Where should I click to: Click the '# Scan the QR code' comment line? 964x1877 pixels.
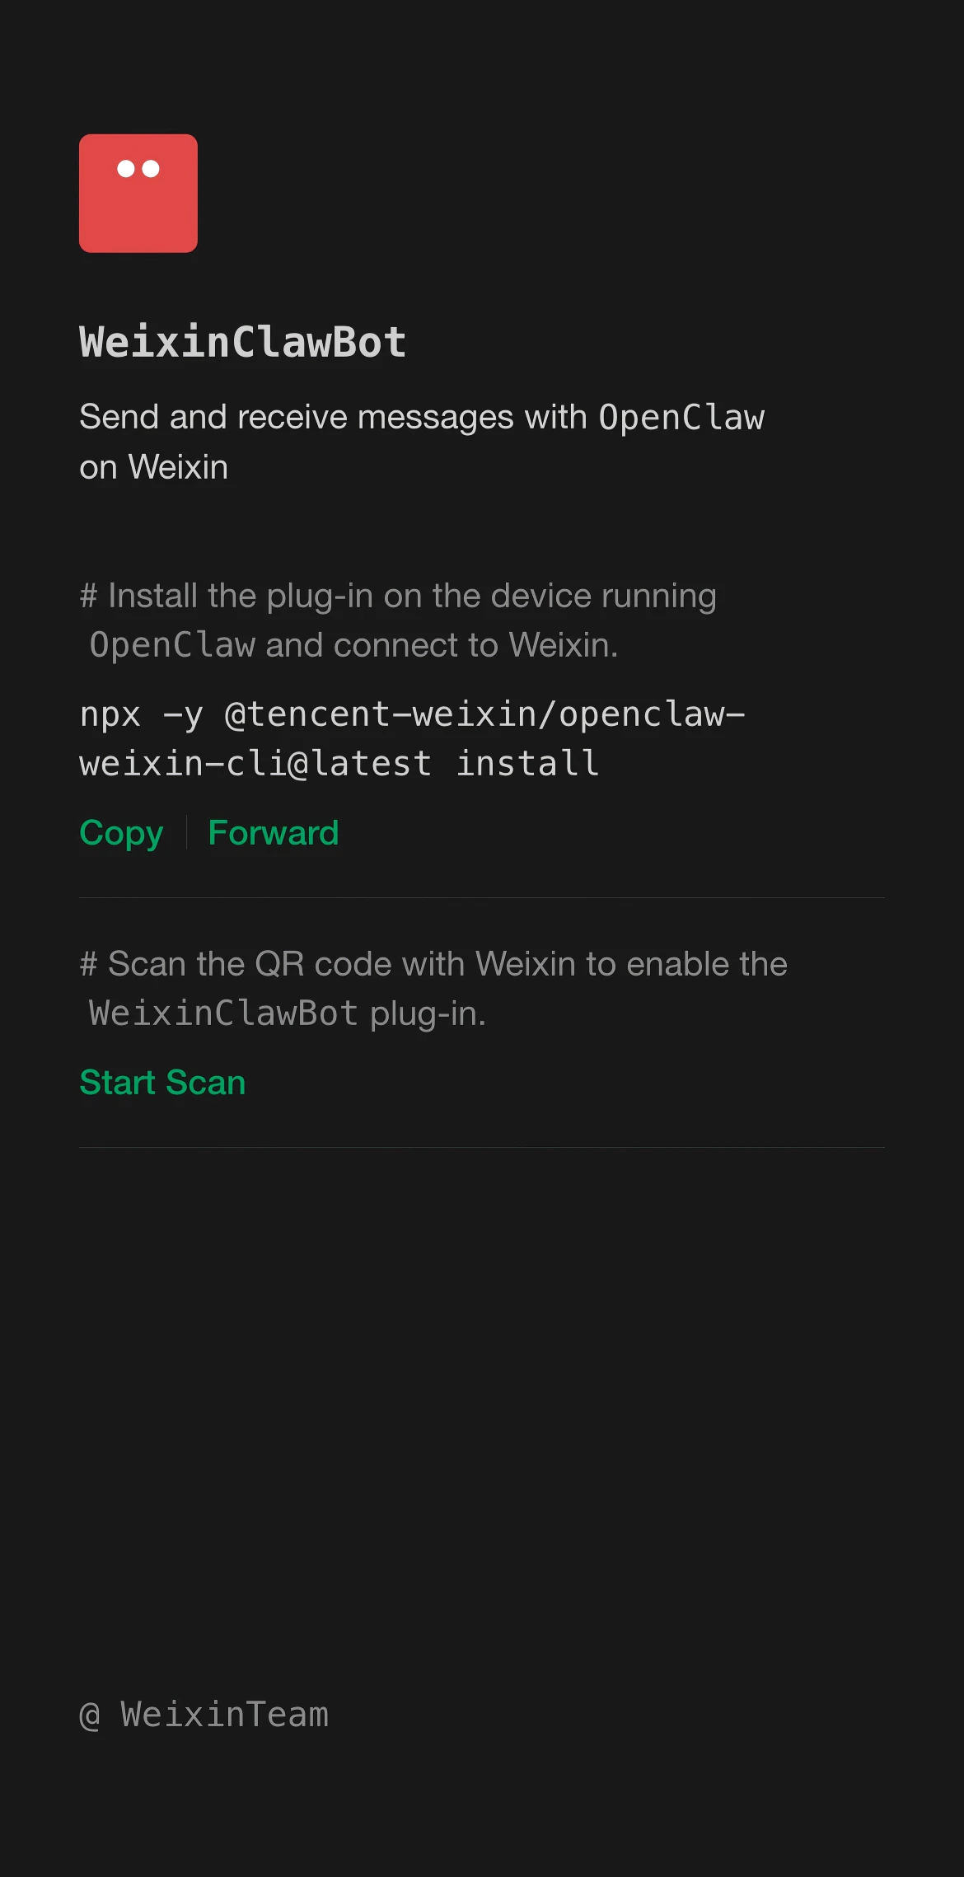click(433, 989)
